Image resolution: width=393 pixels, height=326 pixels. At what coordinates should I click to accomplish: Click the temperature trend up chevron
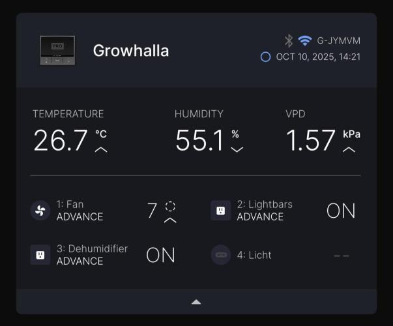(101, 150)
